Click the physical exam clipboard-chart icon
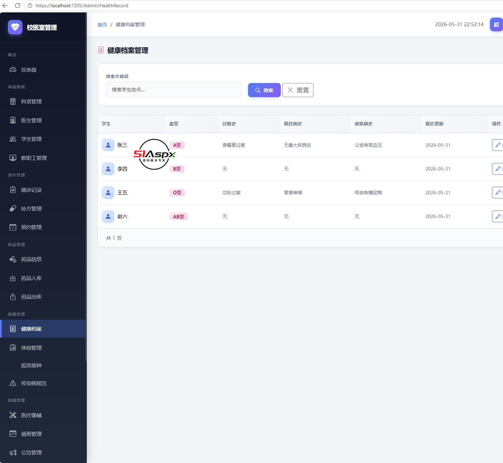 (x=13, y=348)
